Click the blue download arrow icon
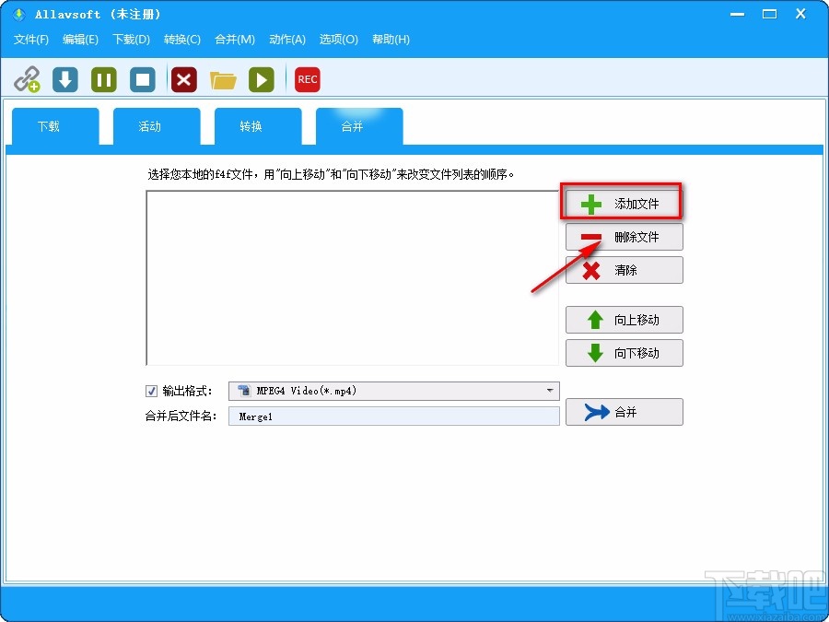The height and width of the screenshot is (622, 829). pyautogui.click(x=65, y=79)
